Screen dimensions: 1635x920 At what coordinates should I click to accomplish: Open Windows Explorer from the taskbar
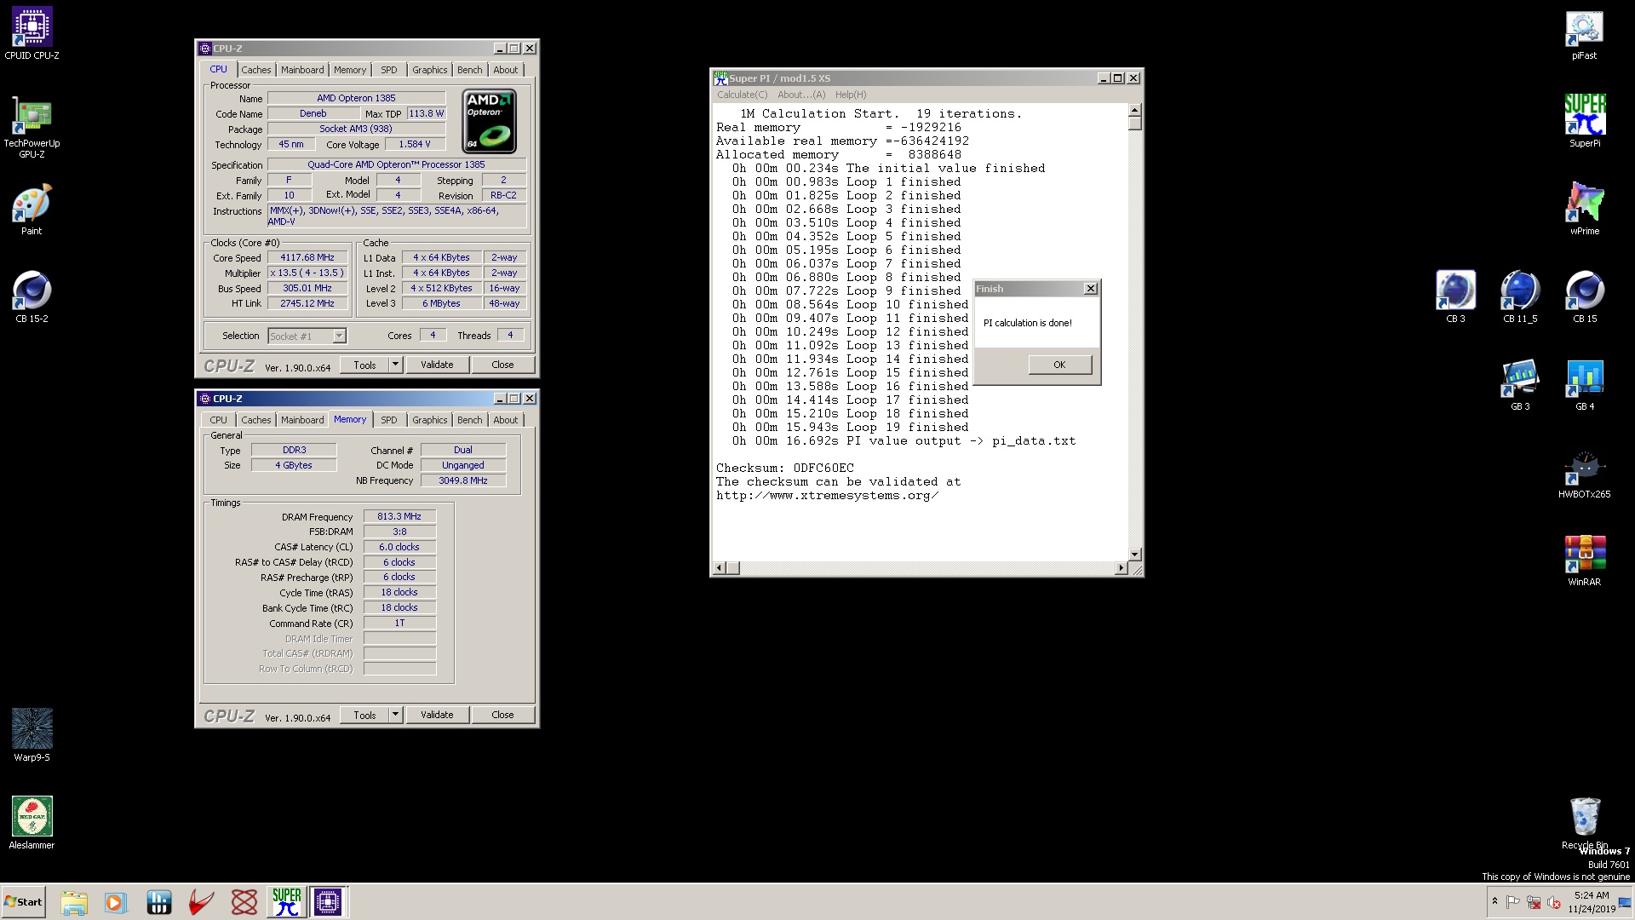pyautogui.click(x=74, y=902)
